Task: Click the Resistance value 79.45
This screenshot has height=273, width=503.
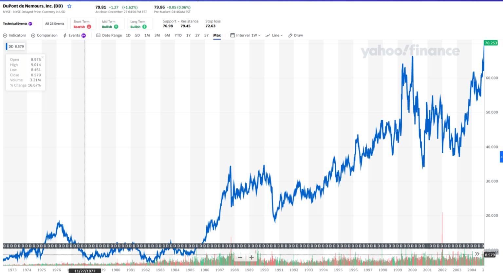Action: click(x=185, y=26)
